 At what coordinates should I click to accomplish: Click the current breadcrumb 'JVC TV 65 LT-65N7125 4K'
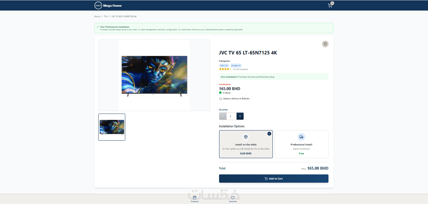click(x=124, y=16)
